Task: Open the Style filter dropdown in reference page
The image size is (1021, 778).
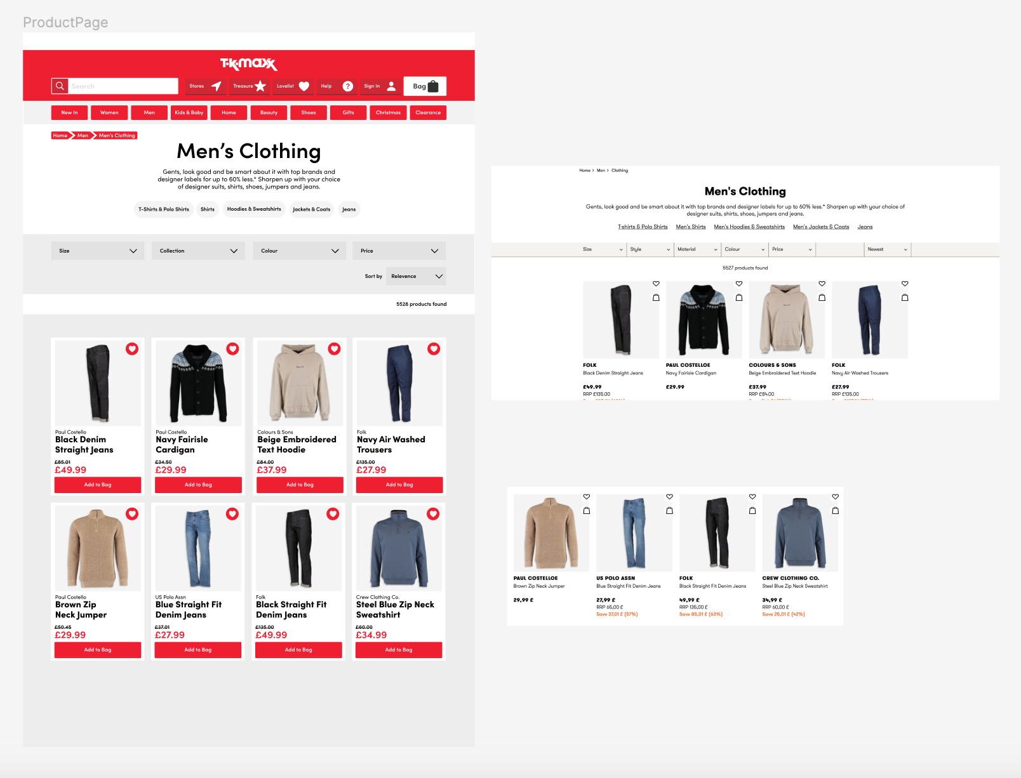Action: click(x=650, y=249)
